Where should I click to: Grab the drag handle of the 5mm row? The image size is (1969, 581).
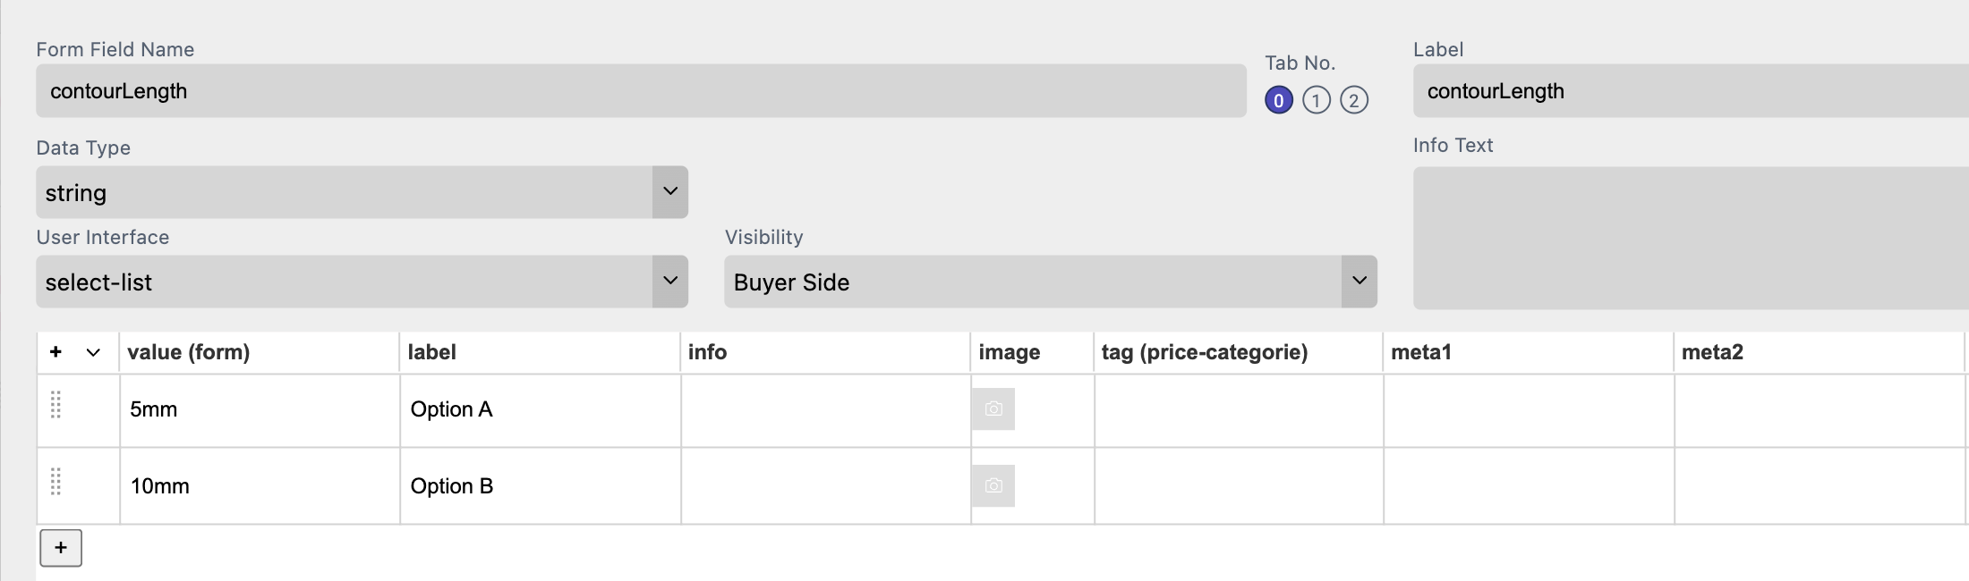click(55, 405)
